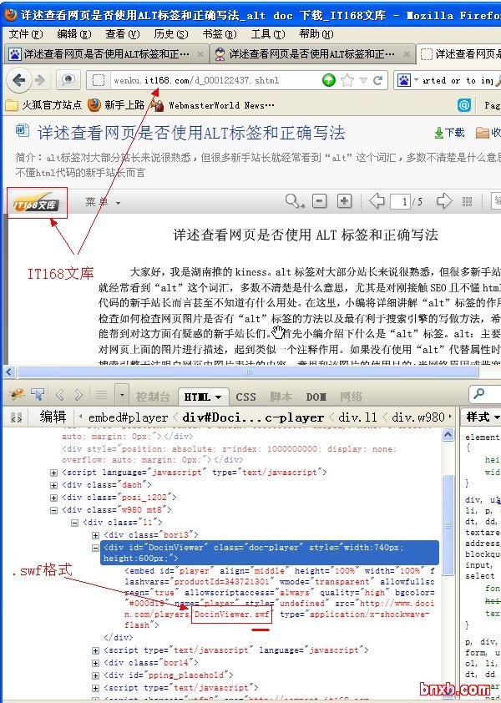Go to the previous page with the left arrow
Screen dimensions: 501x703
(377, 201)
